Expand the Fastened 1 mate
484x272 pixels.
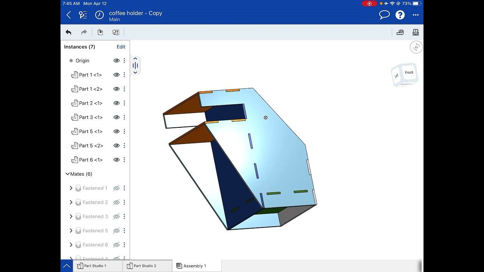point(71,188)
